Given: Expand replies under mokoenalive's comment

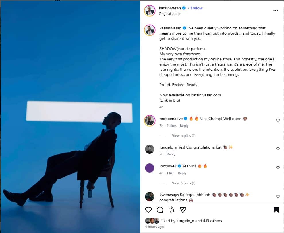Looking at the screenshot, I should (183, 136).
